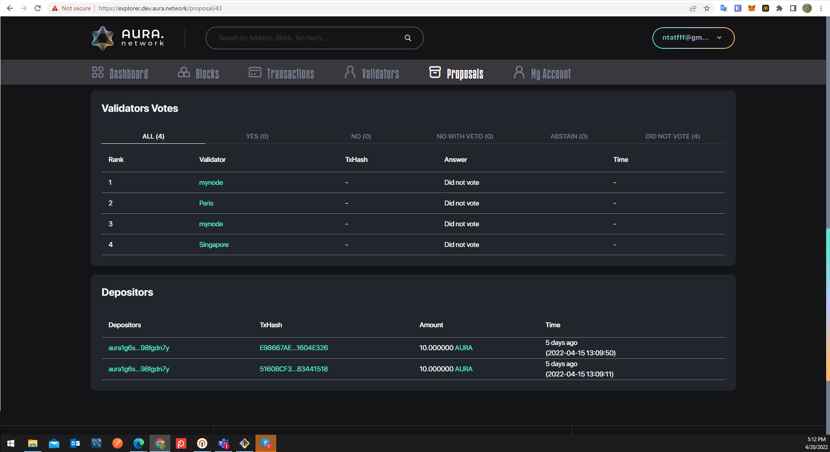Open Microsoft Teams from the taskbar
Viewport: 830px width, 452px height.
pyautogui.click(x=223, y=443)
